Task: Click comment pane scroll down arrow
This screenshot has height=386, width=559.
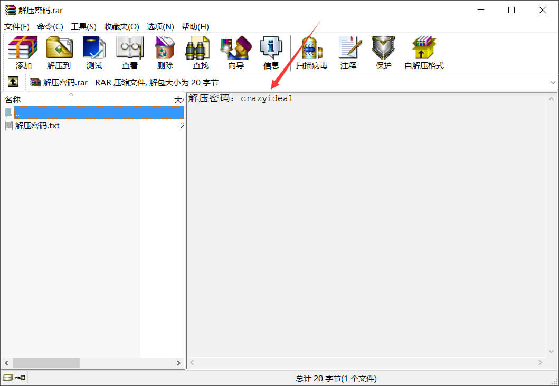Action: (551, 351)
